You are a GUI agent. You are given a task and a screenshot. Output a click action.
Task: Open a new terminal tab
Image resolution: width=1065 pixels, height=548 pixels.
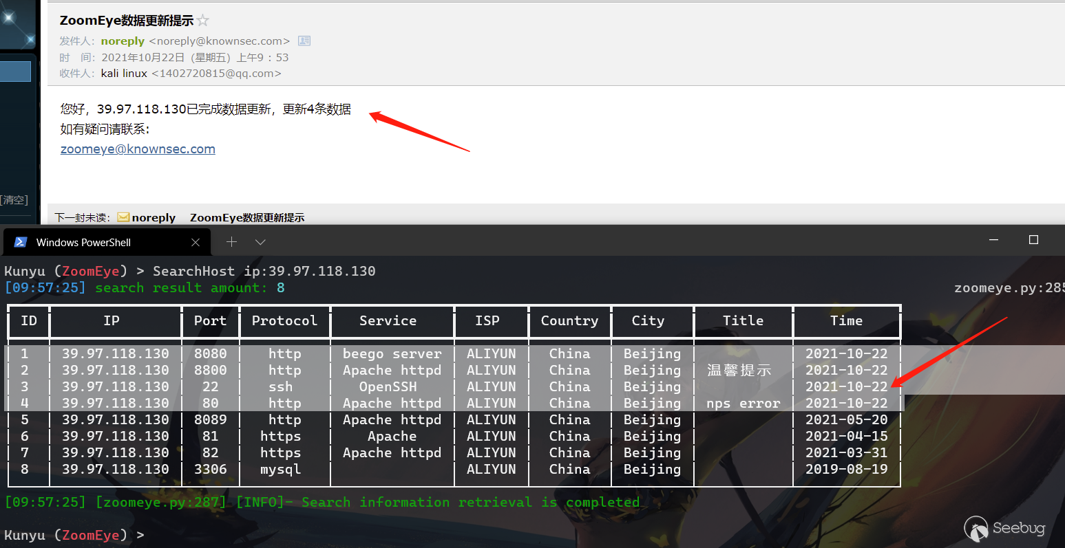click(x=232, y=242)
